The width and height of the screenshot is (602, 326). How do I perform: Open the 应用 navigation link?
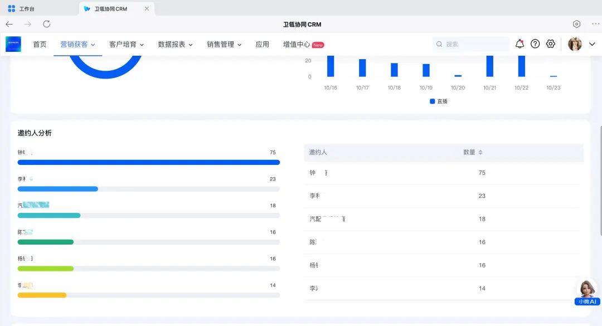click(x=262, y=45)
